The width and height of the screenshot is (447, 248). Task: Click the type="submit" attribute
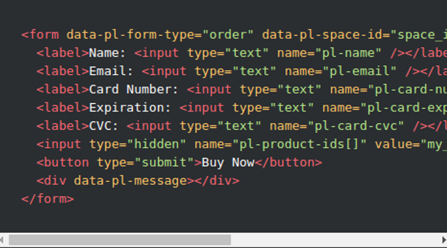coord(145,162)
